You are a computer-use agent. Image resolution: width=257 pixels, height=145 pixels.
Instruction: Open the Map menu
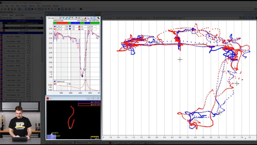tap(18, 6)
